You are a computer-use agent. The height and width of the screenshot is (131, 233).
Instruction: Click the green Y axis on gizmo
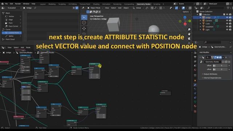click(190, 21)
